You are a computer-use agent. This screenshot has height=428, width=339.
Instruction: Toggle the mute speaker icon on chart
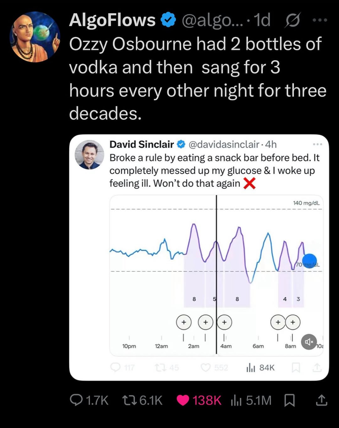coord(309,342)
